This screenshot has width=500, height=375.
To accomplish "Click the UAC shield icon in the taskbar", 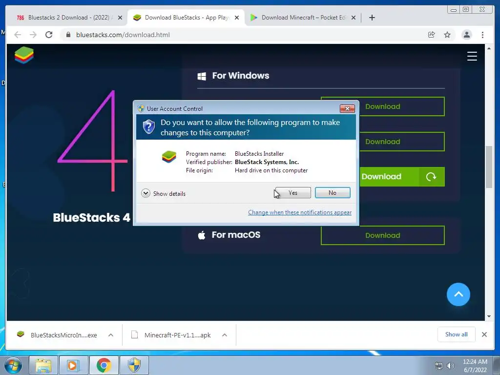I will click(x=134, y=365).
